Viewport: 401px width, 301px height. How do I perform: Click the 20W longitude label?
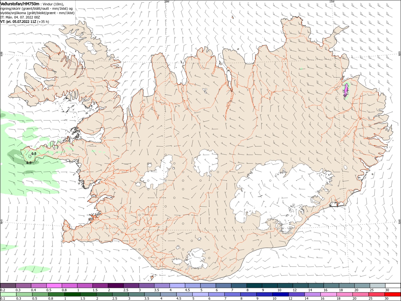(167, 2)
